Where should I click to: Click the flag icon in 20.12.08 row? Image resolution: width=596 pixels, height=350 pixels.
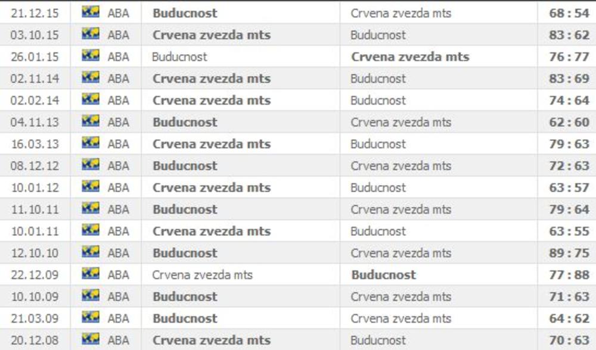tap(91, 339)
